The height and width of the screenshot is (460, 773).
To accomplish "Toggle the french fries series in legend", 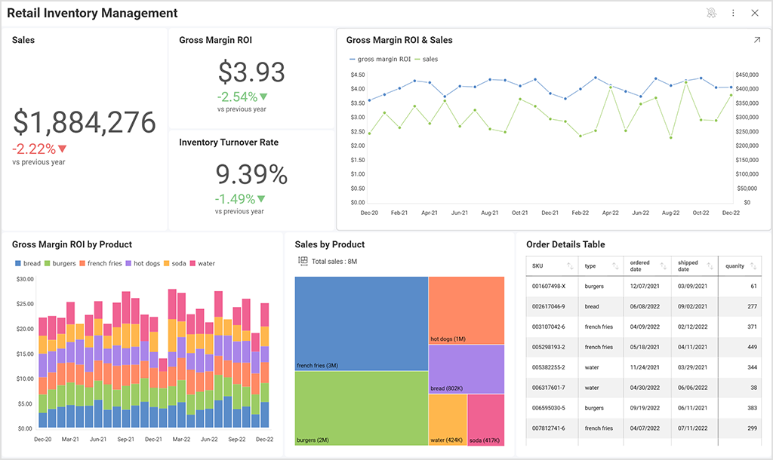I will click(100, 263).
